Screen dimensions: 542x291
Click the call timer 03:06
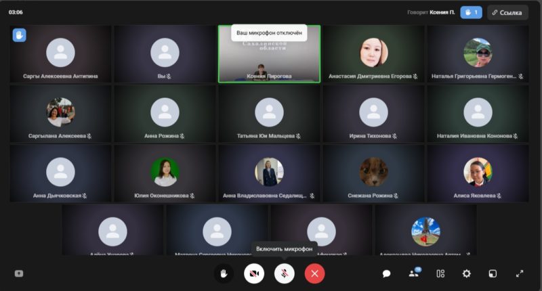click(16, 12)
